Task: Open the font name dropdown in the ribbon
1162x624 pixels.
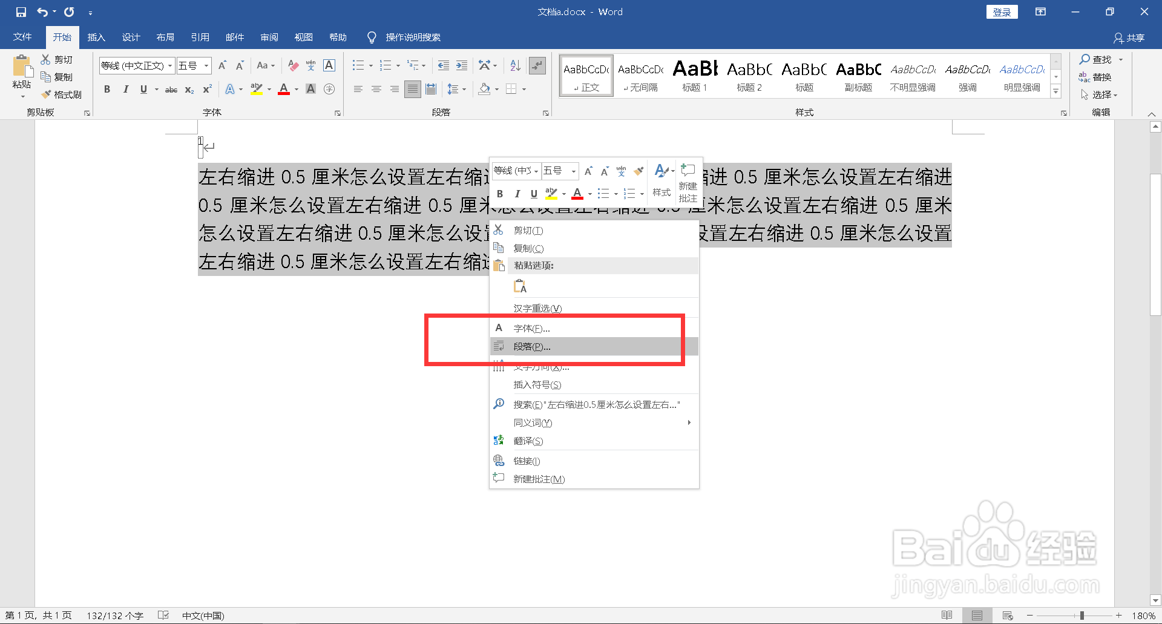Action: 170,65
